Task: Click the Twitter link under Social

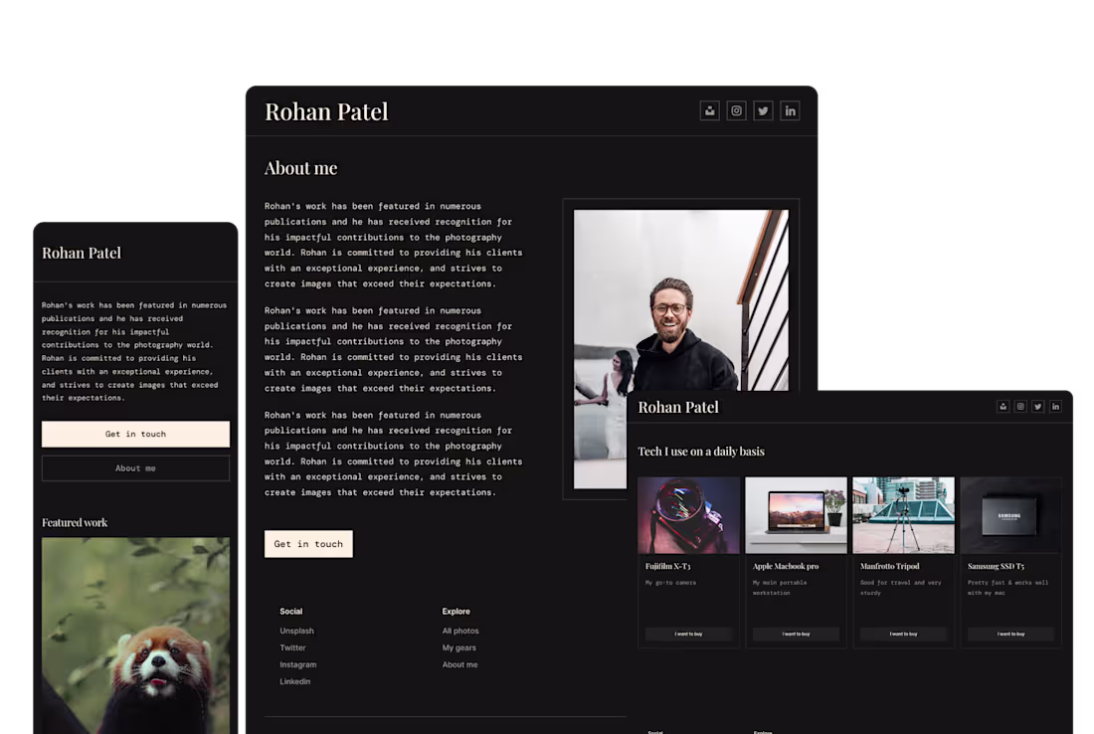Action: coord(293,646)
